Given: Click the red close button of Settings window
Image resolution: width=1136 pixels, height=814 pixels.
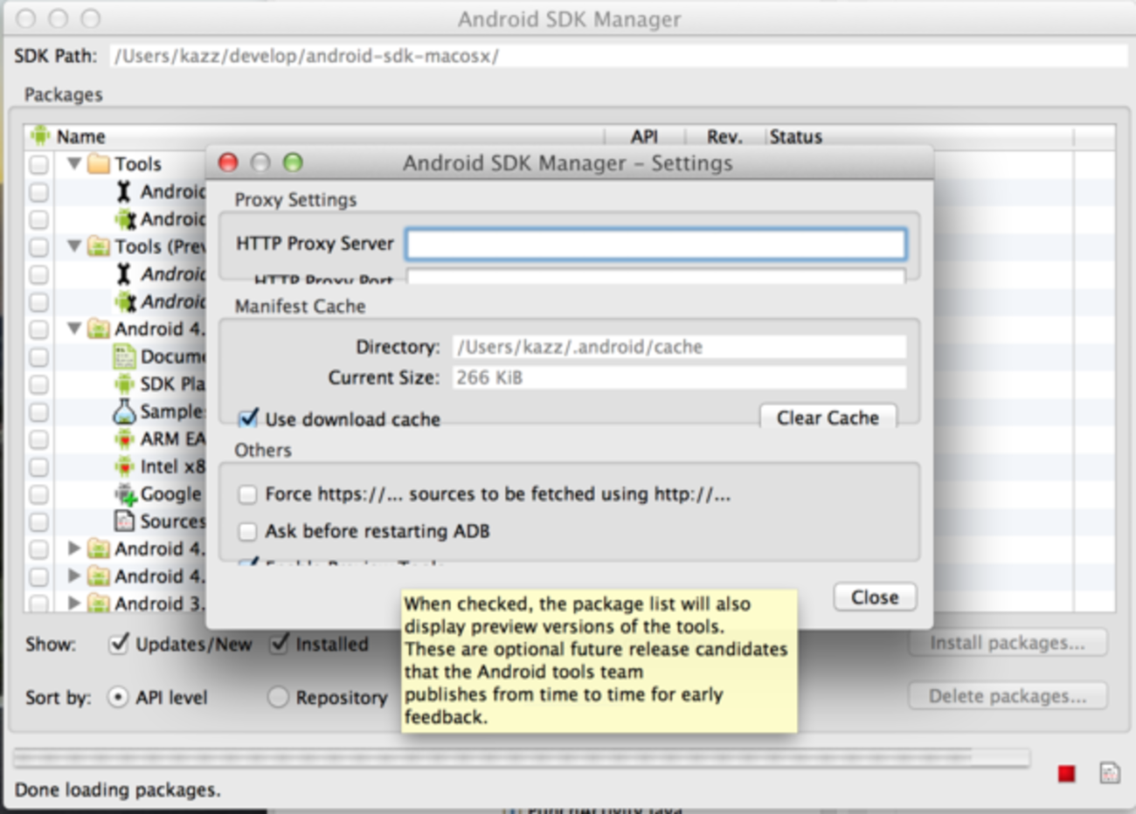Looking at the screenshot, I should point(228,162).
